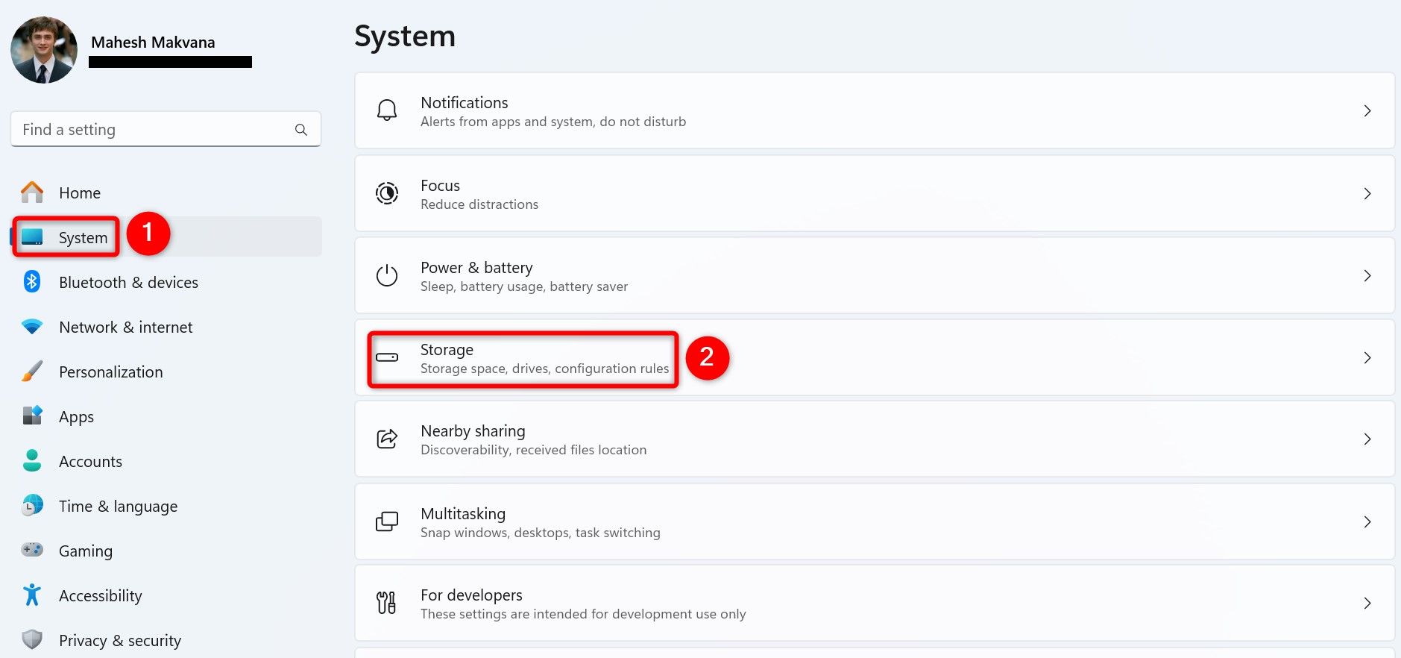Open Power & battery settings
The width and height of the screenshot is (1401, 658).
875,275
